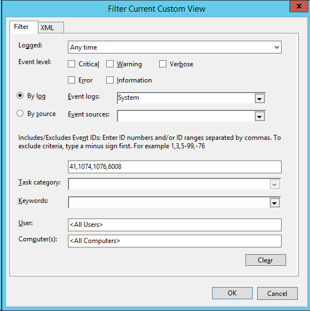The height and width of the screenshot is (311, 310).
Task: Switch to the XML tab
Action: coord(51,27)
